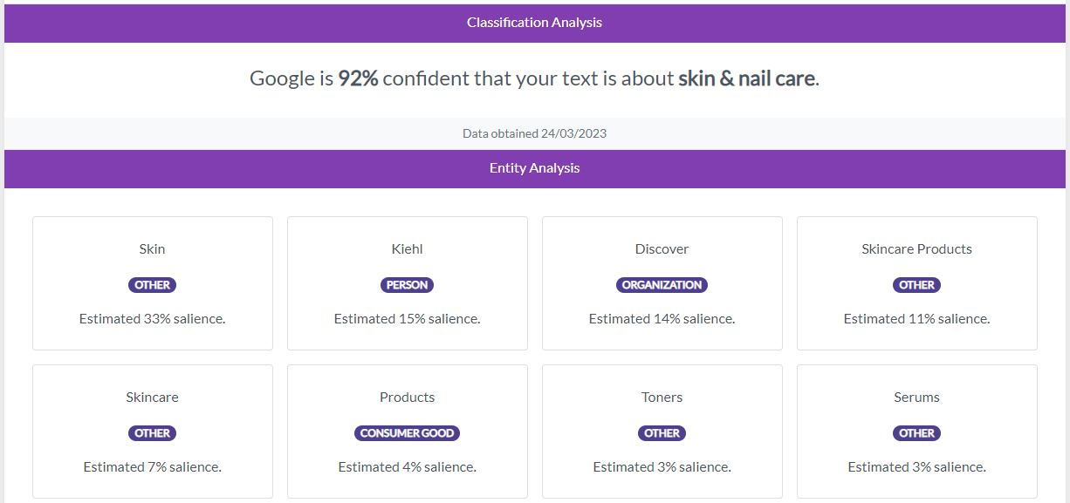Select the Serums entity title
The height and width of the screenshot is (503, 1070).
click(x=917, y=398)
